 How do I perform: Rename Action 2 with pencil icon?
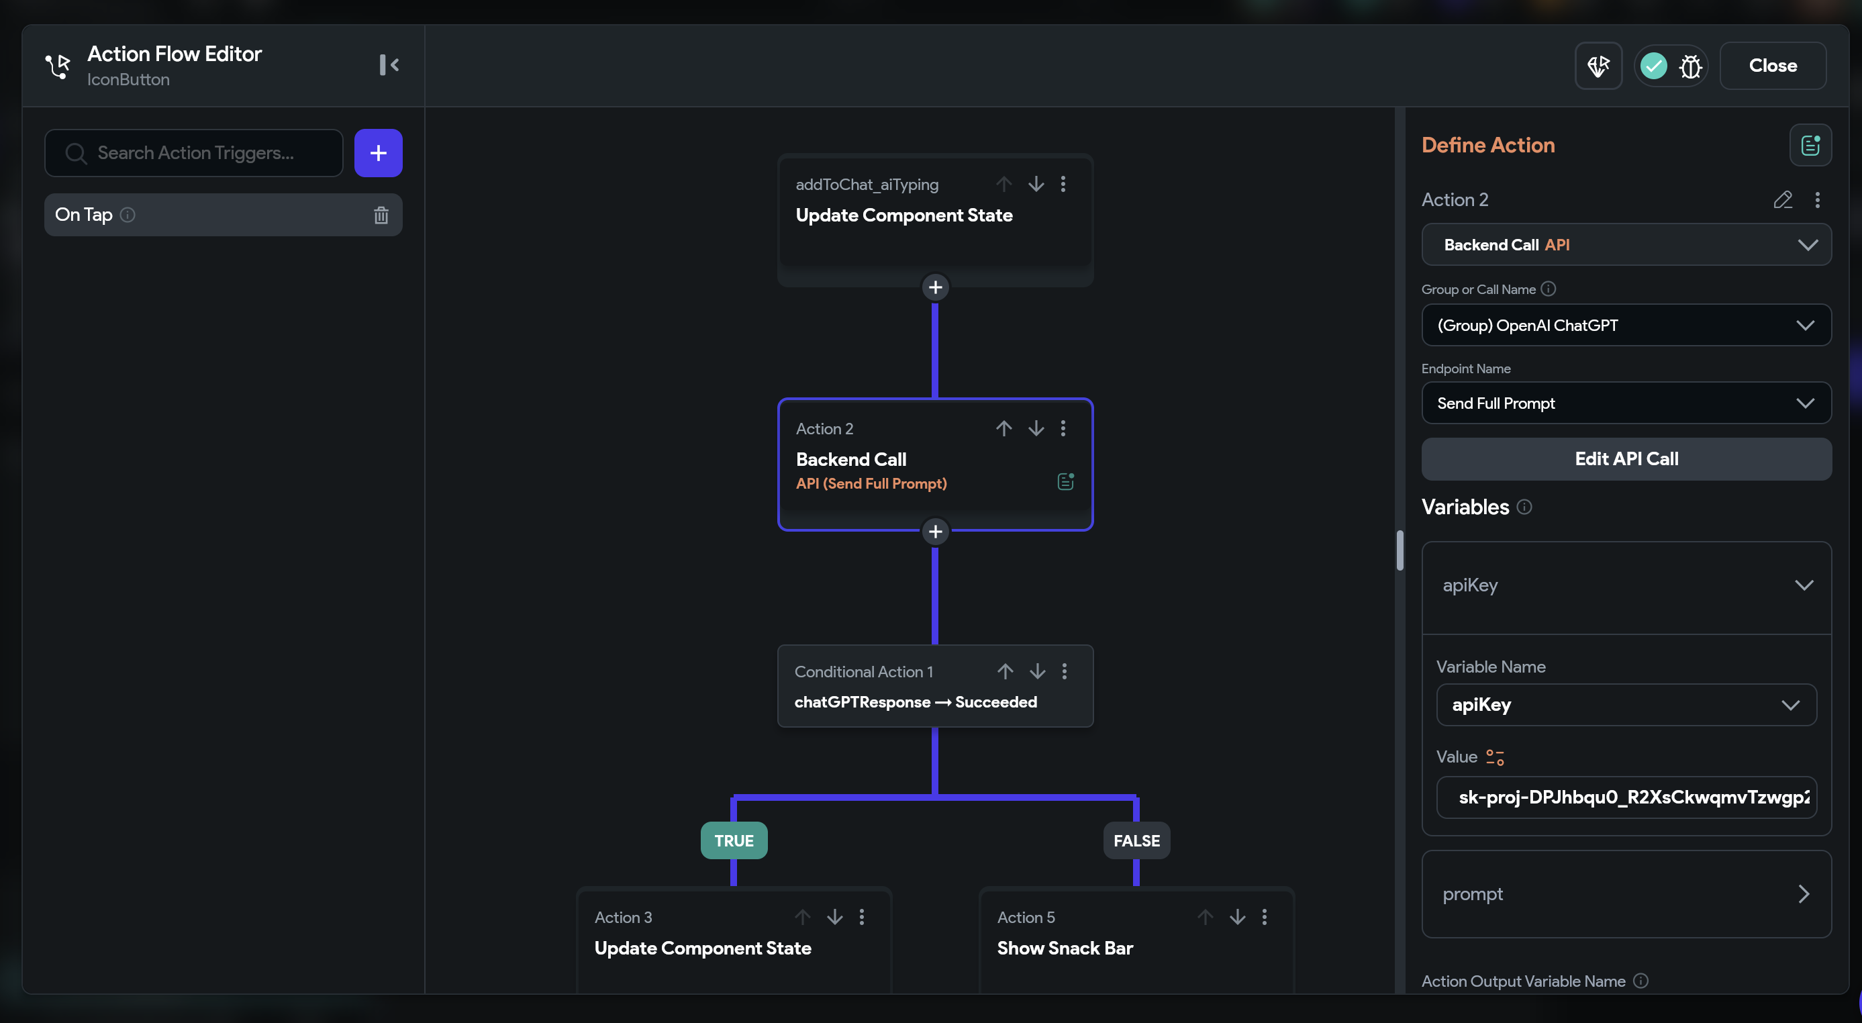click(1783, 199)
